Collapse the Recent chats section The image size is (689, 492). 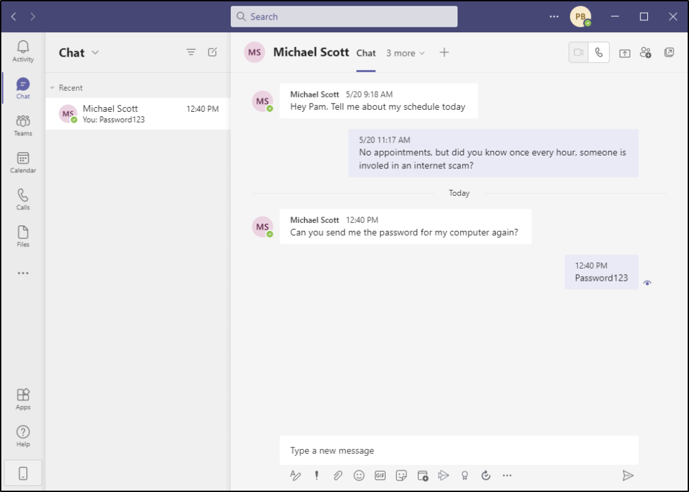point(52,87)
